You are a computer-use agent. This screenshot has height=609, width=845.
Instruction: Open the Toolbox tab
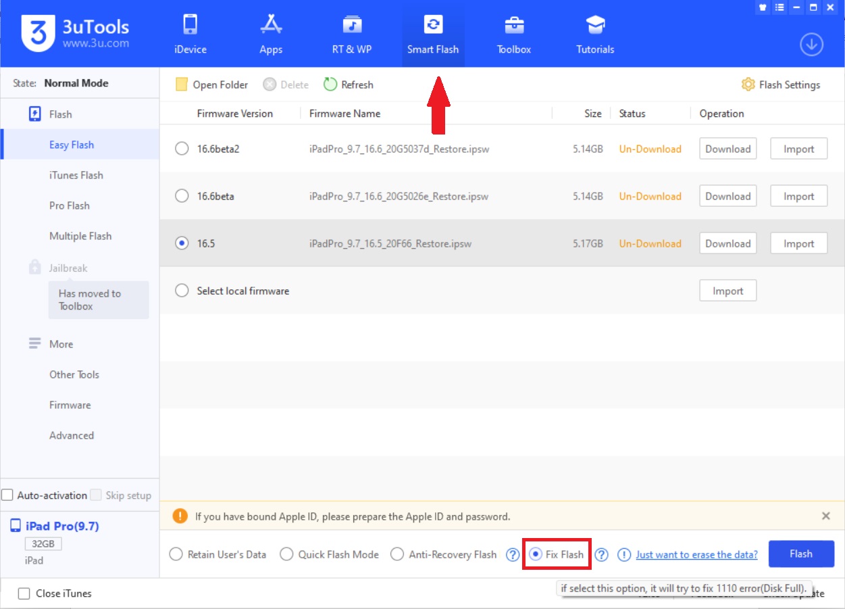click(x=514, y=34)
